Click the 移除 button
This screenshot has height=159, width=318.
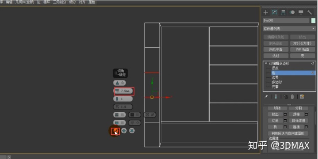click(x=277, y=108)
